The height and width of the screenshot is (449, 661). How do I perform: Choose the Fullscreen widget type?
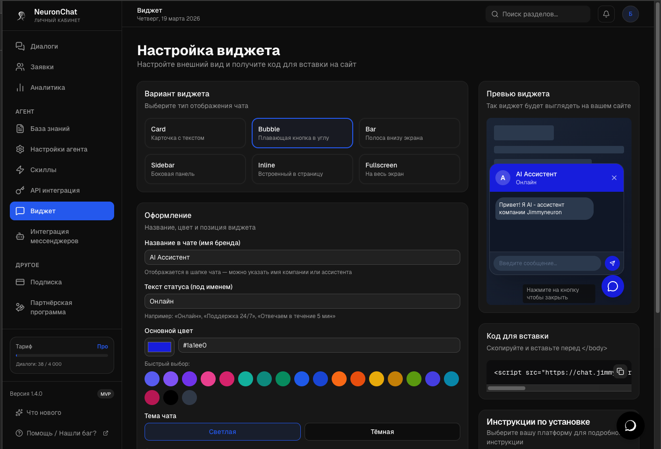(x=409, y=169)
